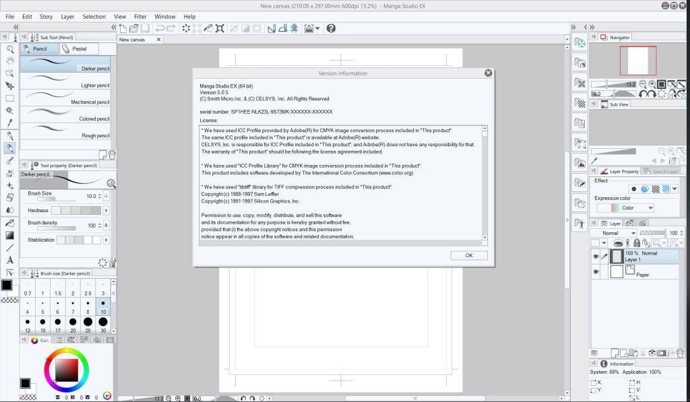Select the Text tool
This screenshot has width=690, height=402.
click(9, 260)
